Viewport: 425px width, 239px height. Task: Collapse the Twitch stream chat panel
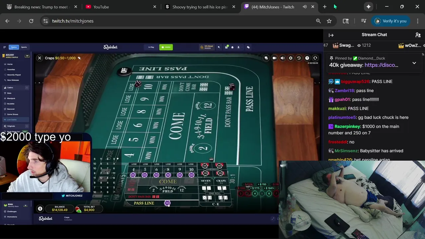coord(331,35)
